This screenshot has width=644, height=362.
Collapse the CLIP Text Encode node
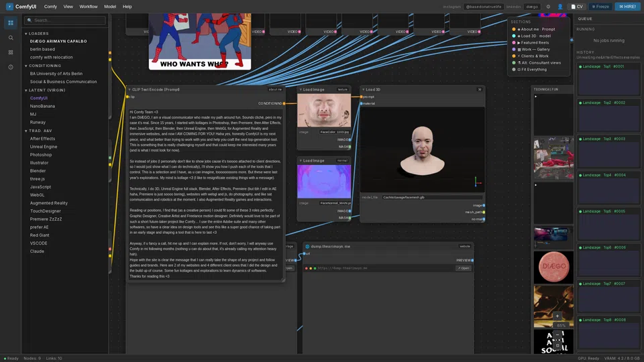129,89
